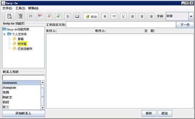This screenshot has width=195, height=119.
Task: Click the open book toolbar icon
Action: 77,16
